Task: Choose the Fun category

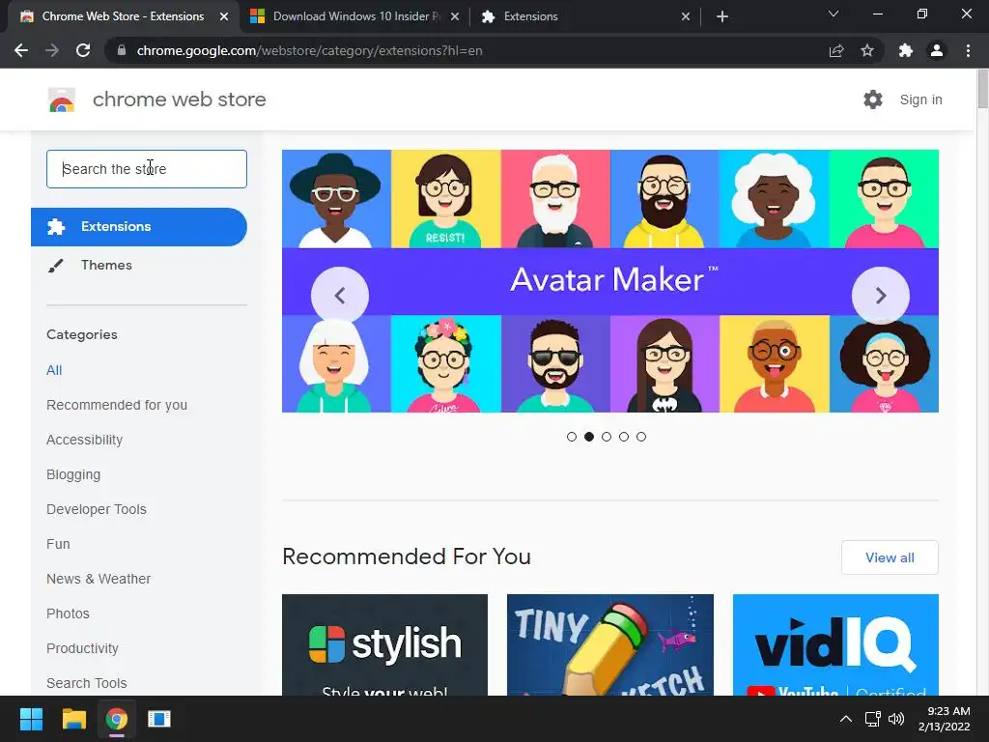Action: 58,544
